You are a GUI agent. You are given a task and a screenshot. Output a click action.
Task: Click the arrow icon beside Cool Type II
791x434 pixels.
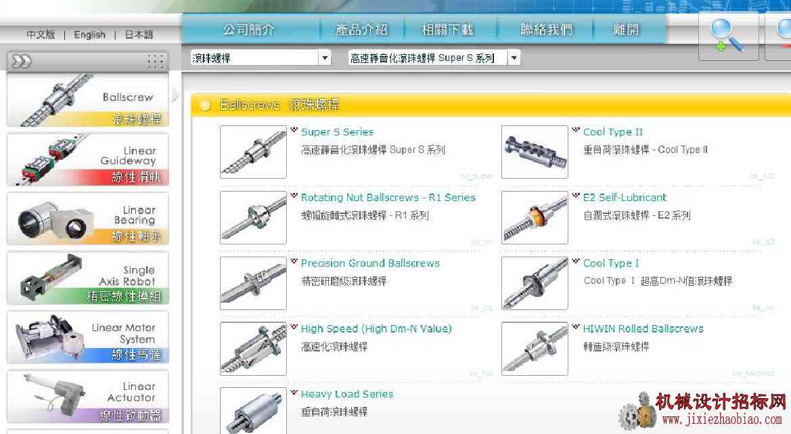coord(576,130)
